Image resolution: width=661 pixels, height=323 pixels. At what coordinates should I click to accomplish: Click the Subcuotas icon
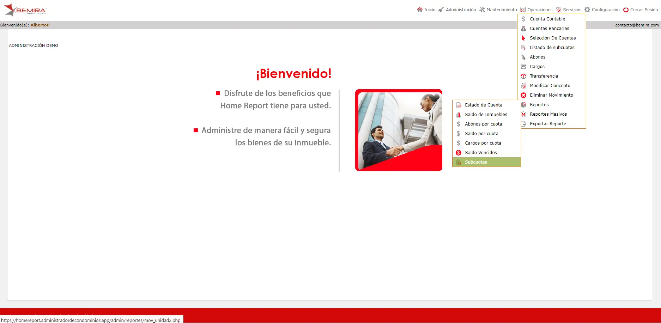[x=459, y=162]
